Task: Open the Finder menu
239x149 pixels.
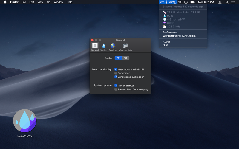Action: click(x=14, y=2)
